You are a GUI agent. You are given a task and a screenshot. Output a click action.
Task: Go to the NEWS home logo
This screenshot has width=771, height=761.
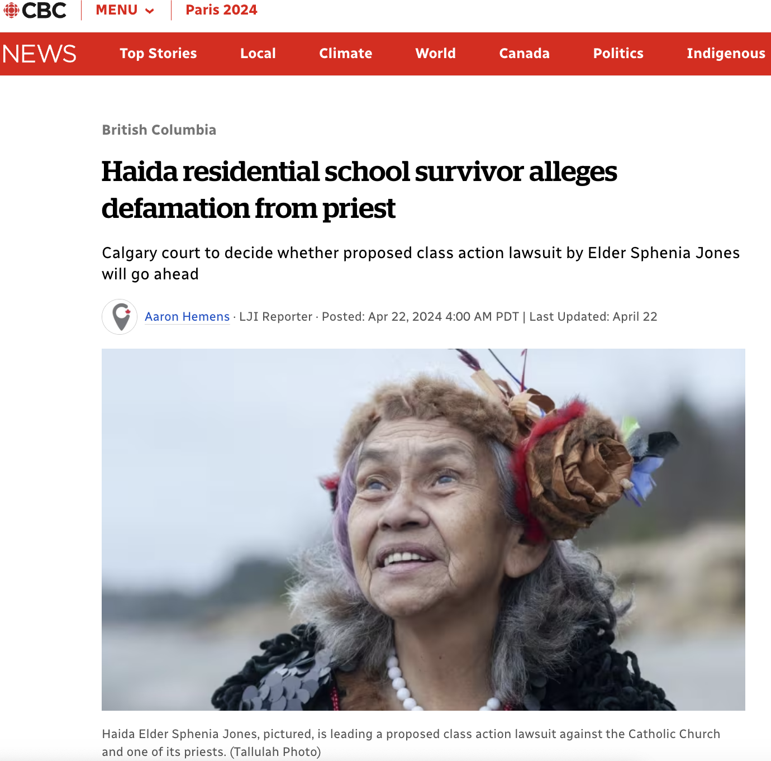point(39,54)
